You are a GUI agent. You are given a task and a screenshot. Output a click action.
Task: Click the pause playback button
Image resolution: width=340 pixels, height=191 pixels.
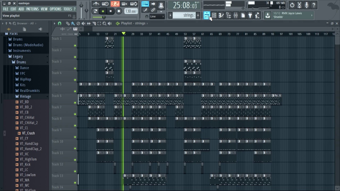[103, 11]
